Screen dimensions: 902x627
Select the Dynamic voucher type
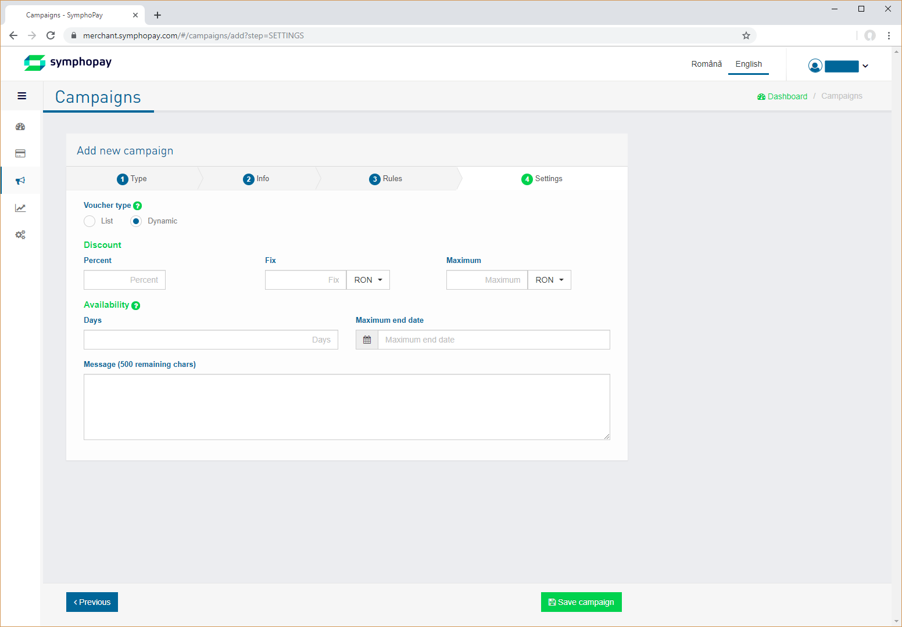[136, 221]
